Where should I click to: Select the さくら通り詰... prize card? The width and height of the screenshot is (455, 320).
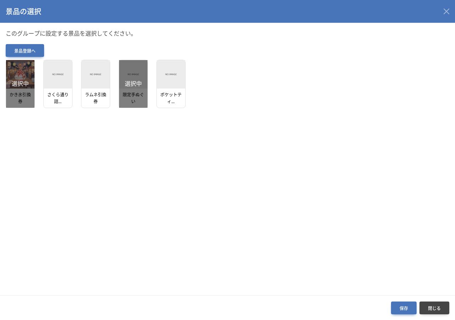58,84
